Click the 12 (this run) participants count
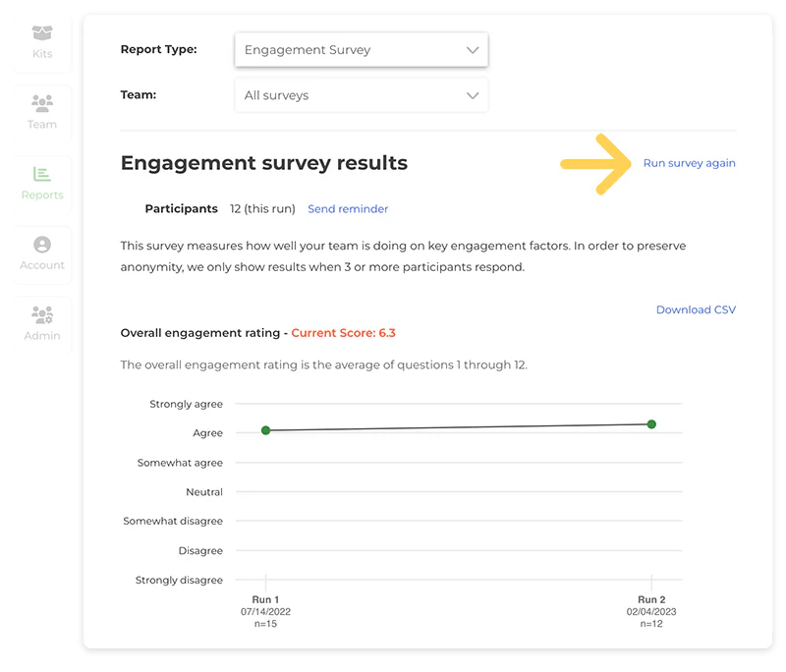 click(262, 209)
